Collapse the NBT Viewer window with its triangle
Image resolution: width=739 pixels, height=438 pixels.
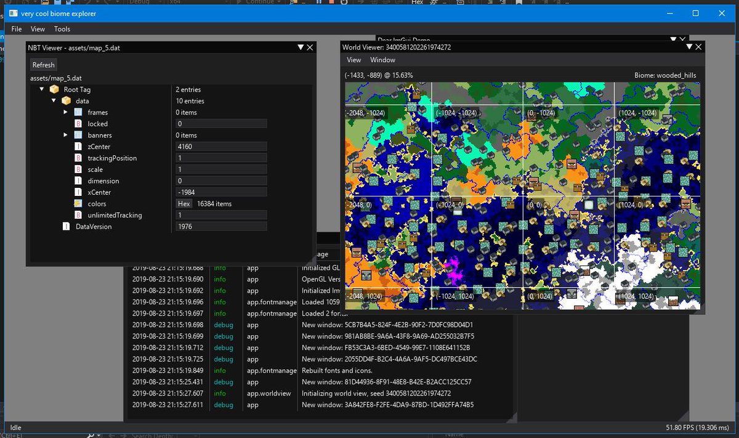point(301,47)
